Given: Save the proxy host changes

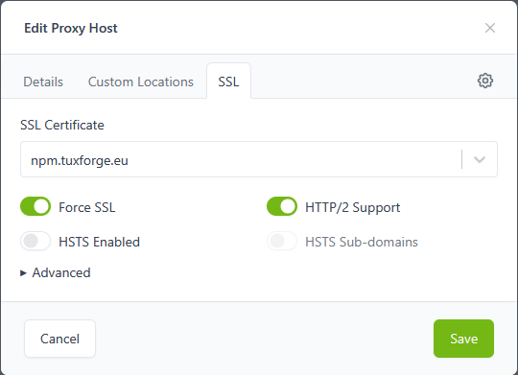Looking at the screenshot, I should (x=463, y=339).
